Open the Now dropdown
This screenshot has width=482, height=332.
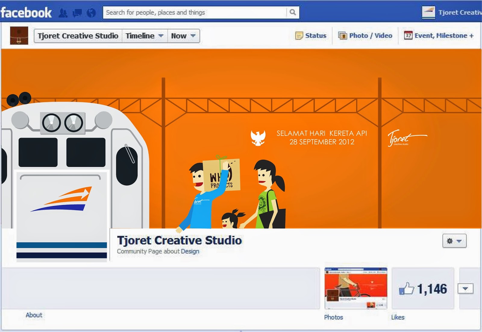(x=183, y=36)
